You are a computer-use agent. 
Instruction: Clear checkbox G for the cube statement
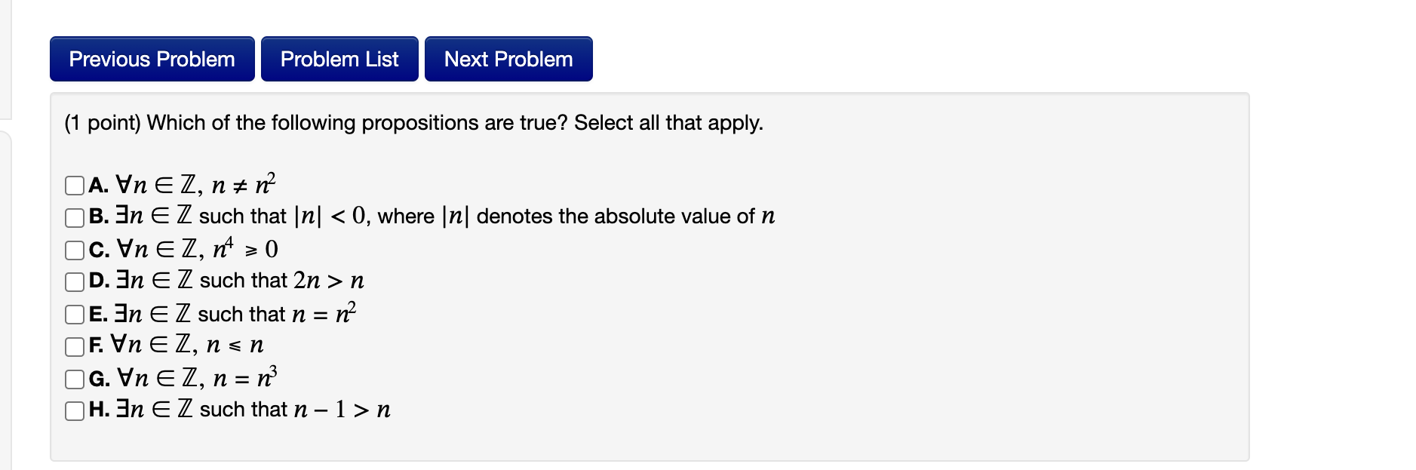coord(75,378)
